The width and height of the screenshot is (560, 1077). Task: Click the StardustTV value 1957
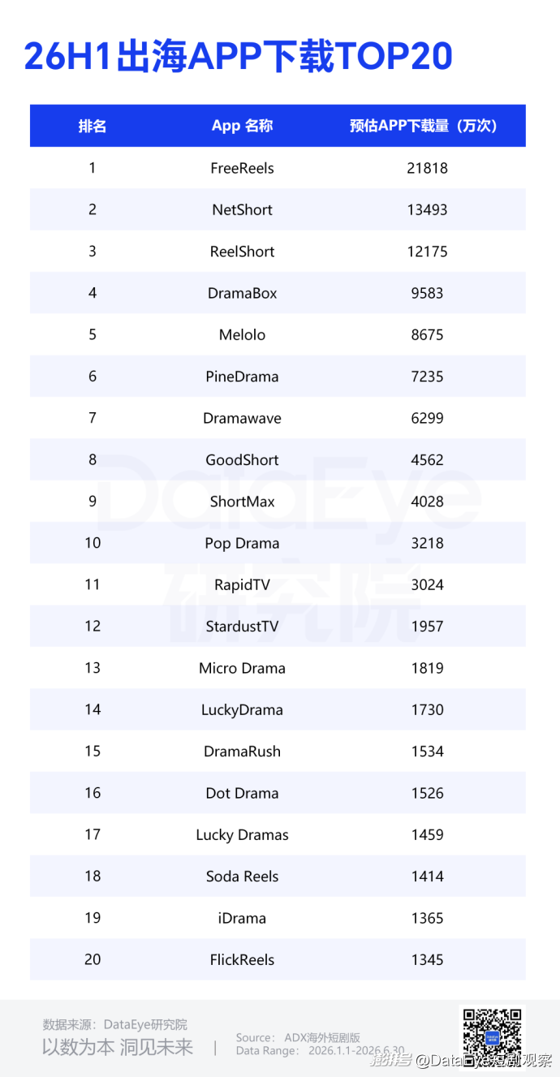[x=427, y=627]
